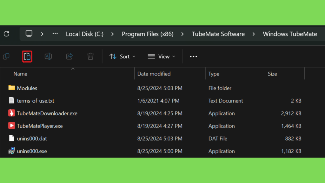Sort by the Name column header
This screenshot has height=183, width=325.
(20, 74)
